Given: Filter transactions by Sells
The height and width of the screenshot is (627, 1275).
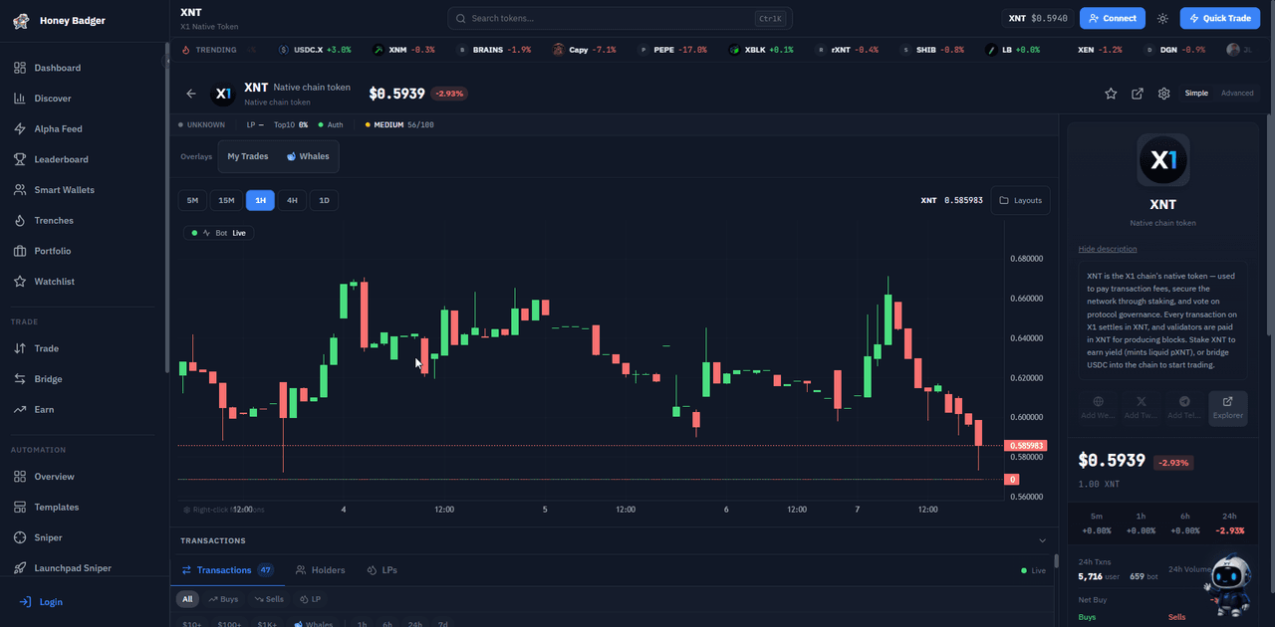Looking at the screenshot, I should click(269, 599).
